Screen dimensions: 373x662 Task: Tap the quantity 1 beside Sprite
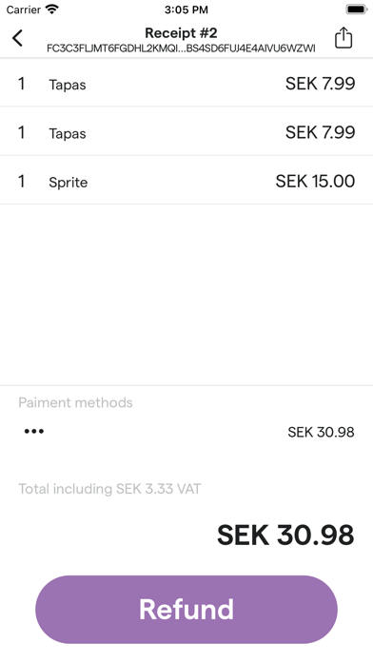pos(21,181)
